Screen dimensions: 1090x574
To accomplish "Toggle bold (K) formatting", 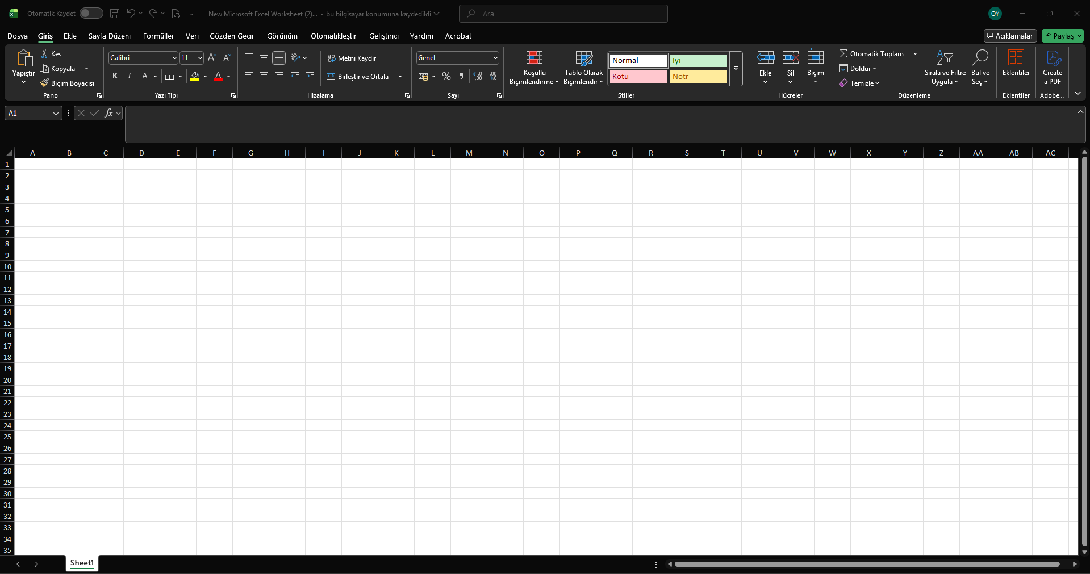I will point(115,76).
